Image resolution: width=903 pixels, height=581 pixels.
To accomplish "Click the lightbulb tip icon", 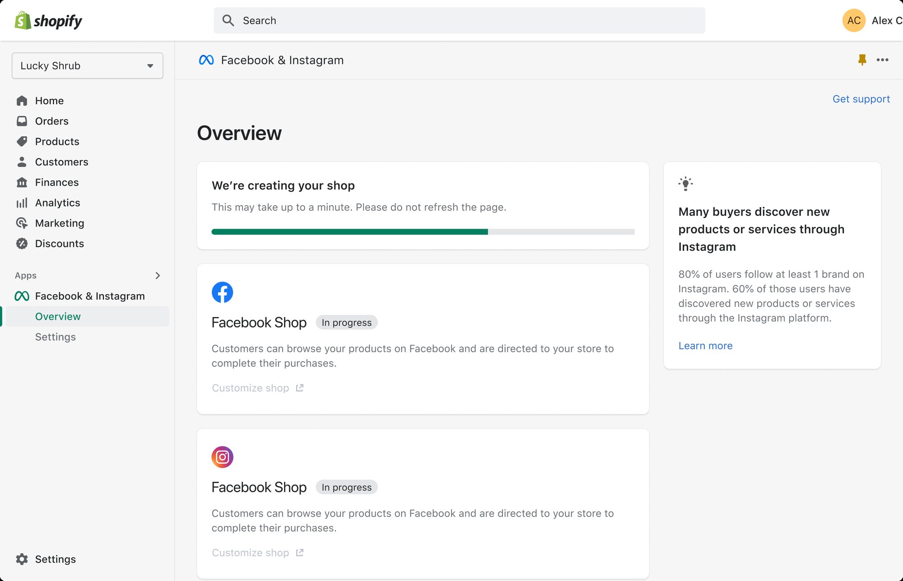I will tap(685, 184).
